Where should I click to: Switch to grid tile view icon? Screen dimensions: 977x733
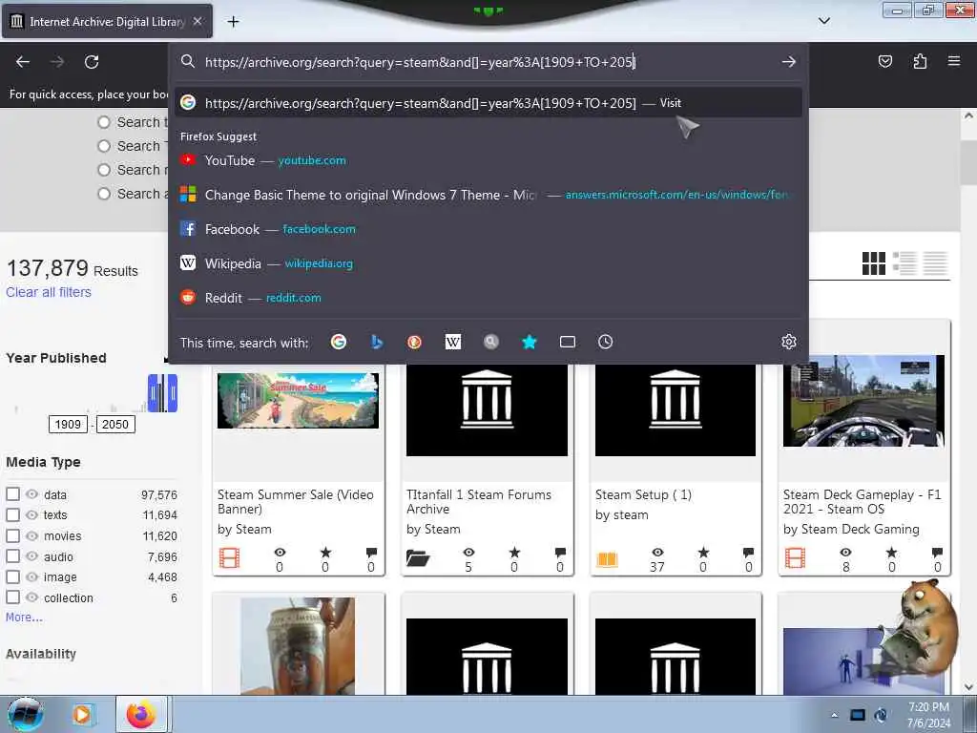874,263
